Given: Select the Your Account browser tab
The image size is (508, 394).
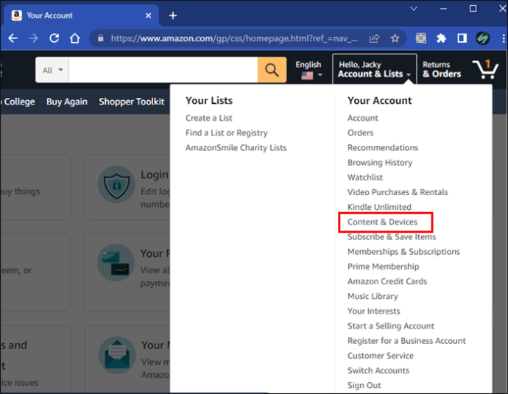Looking at the screenshot, I should tap(81, 15).
